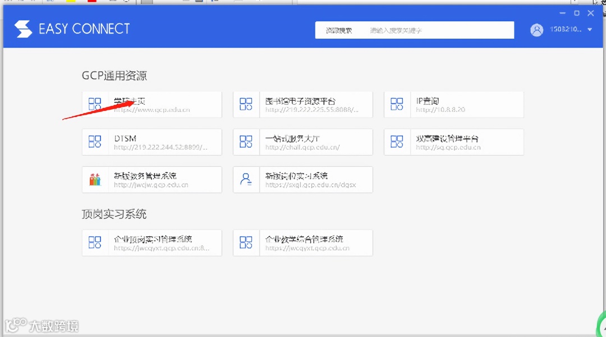Click the URL http://jwcjw.gcp.edu.cn
The height and width of the screenshot is (337, 606).
coord(151,185)
